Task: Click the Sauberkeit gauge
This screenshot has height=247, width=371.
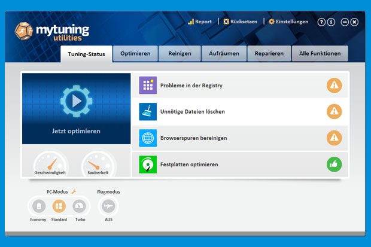Action: point(98,164)
